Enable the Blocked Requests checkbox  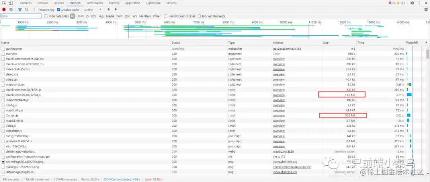tap(199, 16)
